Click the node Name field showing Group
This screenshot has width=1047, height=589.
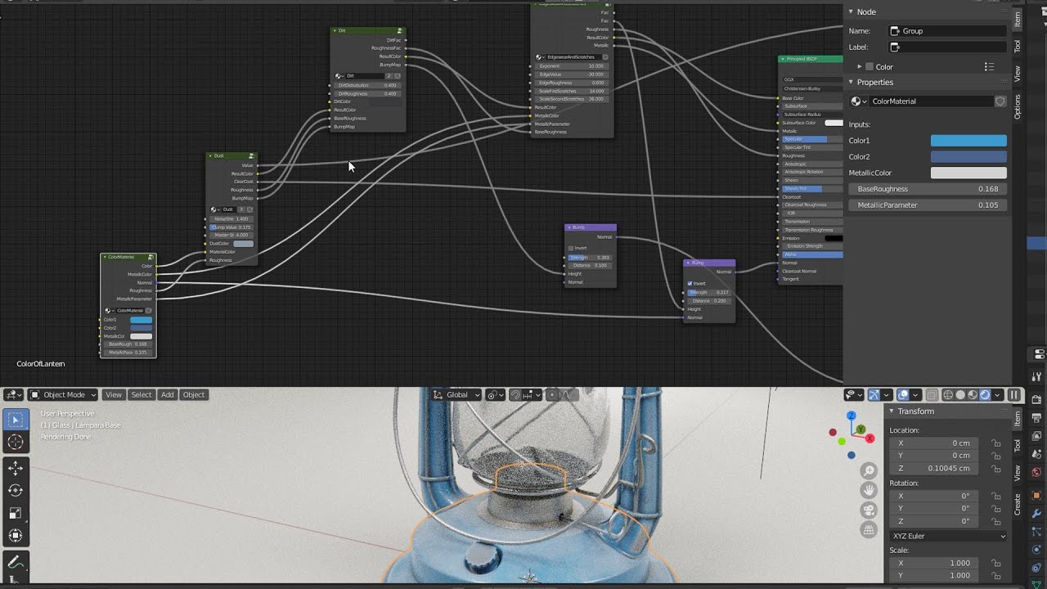948,31
